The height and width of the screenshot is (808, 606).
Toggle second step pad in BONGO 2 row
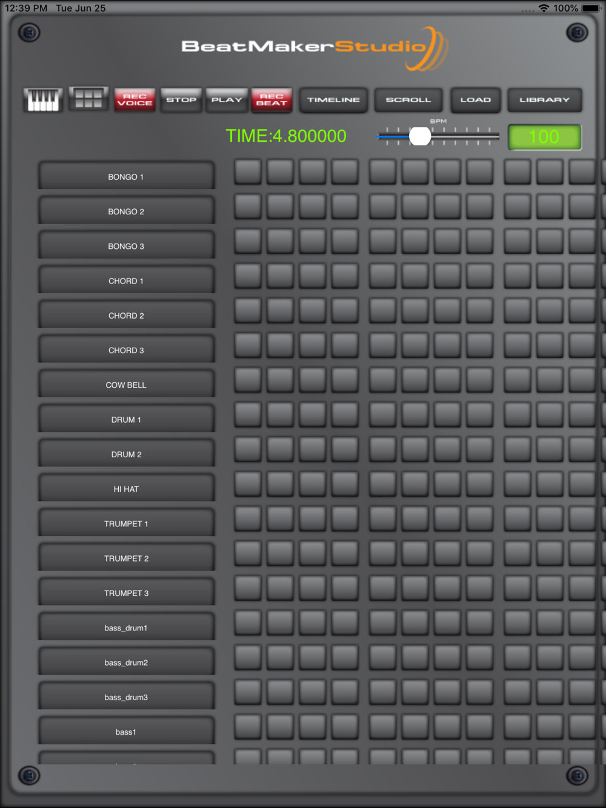click(x=280, y=207)
